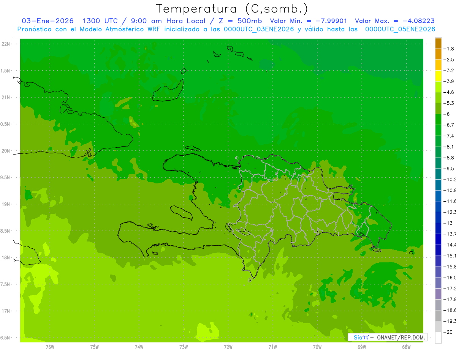The height and width of the screenshot is (352, 456).
Task: Click the "Temperatura (C,somb.)" chart title
Action: click(232, 9)
